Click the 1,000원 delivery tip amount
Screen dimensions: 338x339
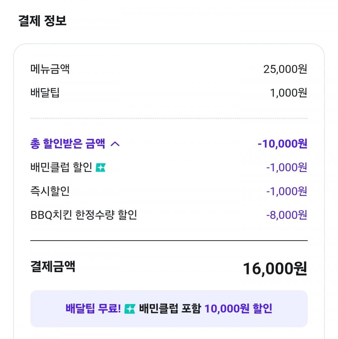(x=288, y=93)
